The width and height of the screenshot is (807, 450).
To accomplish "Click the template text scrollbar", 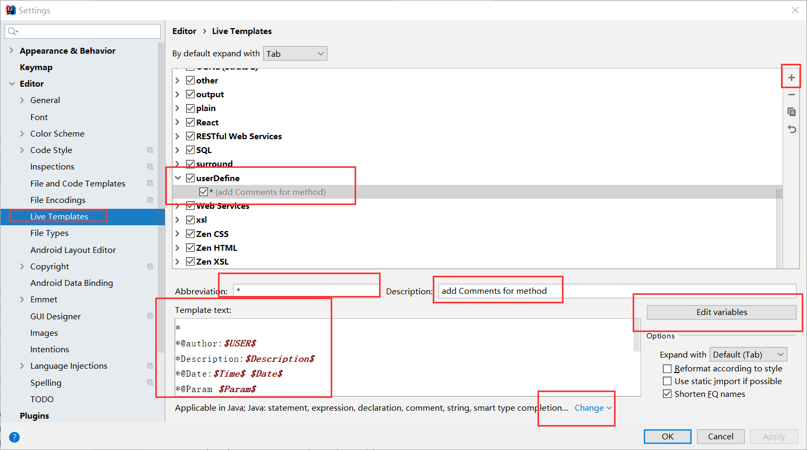I will click(637, 336).
